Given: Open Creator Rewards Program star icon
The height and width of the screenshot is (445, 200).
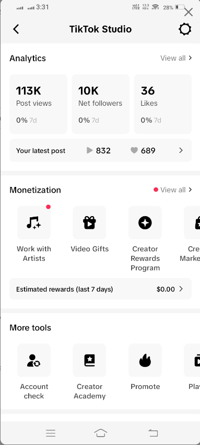Looking at the screenshot, I should pyautogui.click(x=145, y=222).
